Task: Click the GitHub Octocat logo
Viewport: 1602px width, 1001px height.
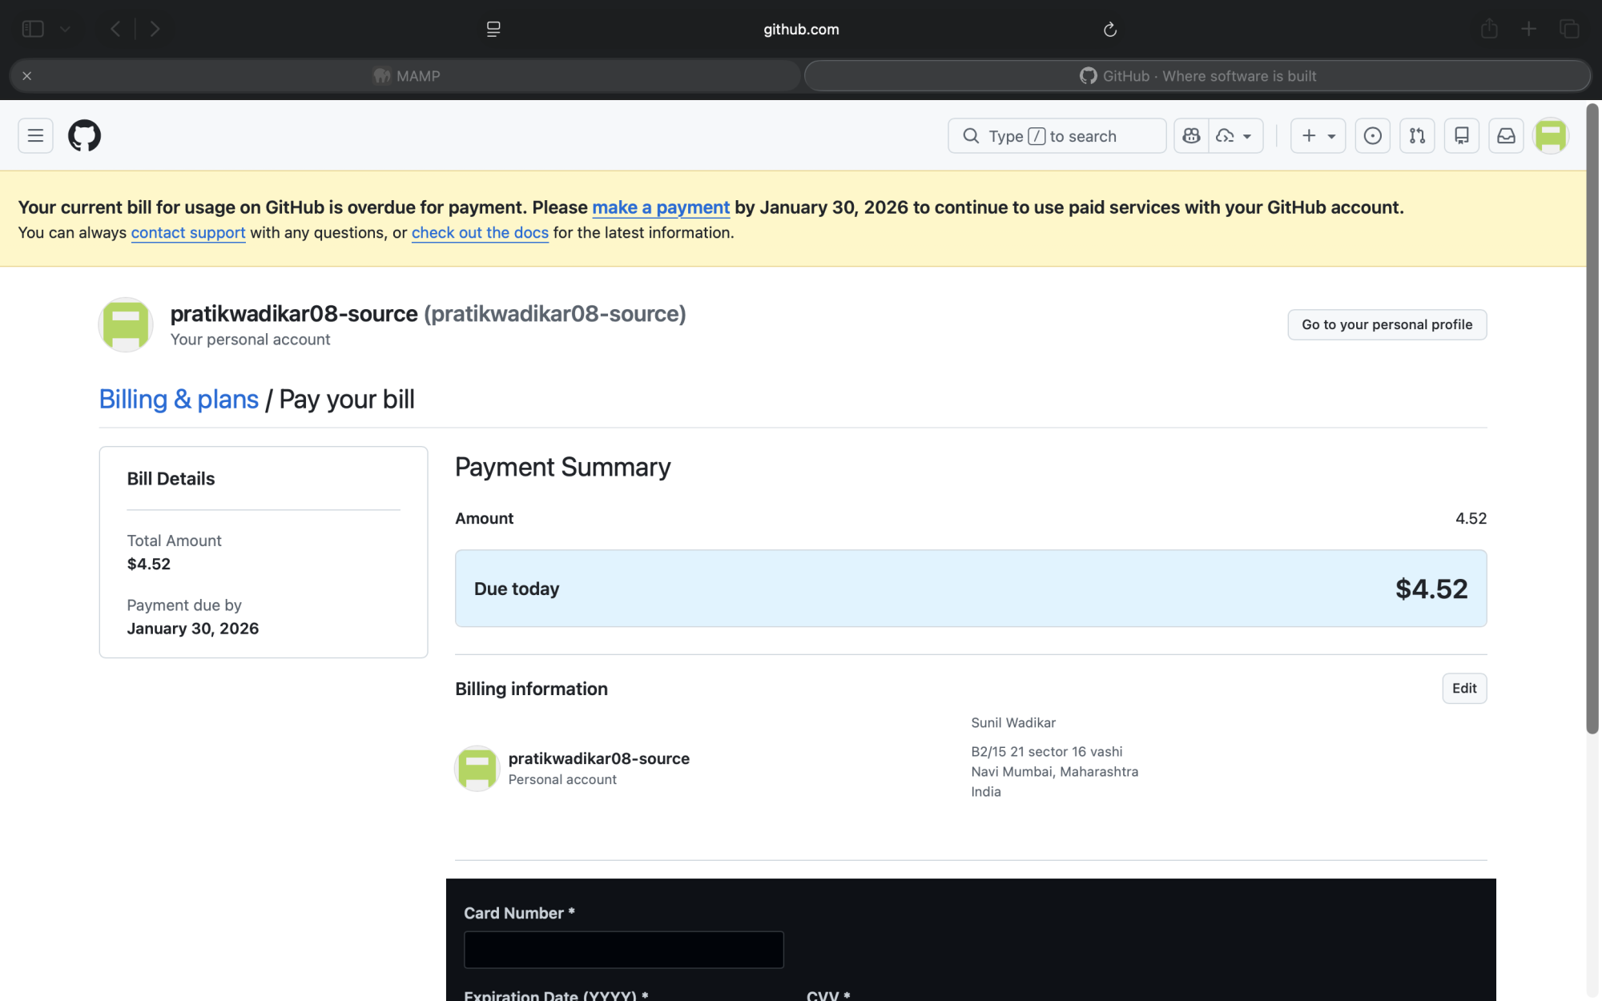Action: (84, 136)
